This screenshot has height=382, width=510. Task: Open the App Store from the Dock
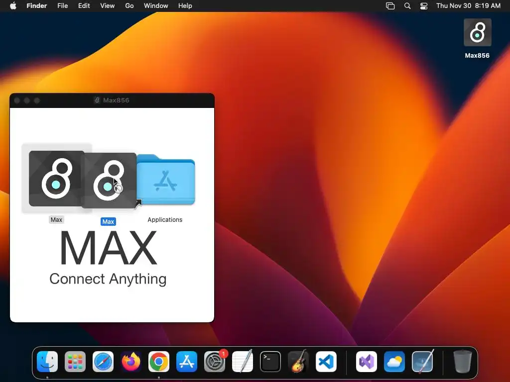187,362
